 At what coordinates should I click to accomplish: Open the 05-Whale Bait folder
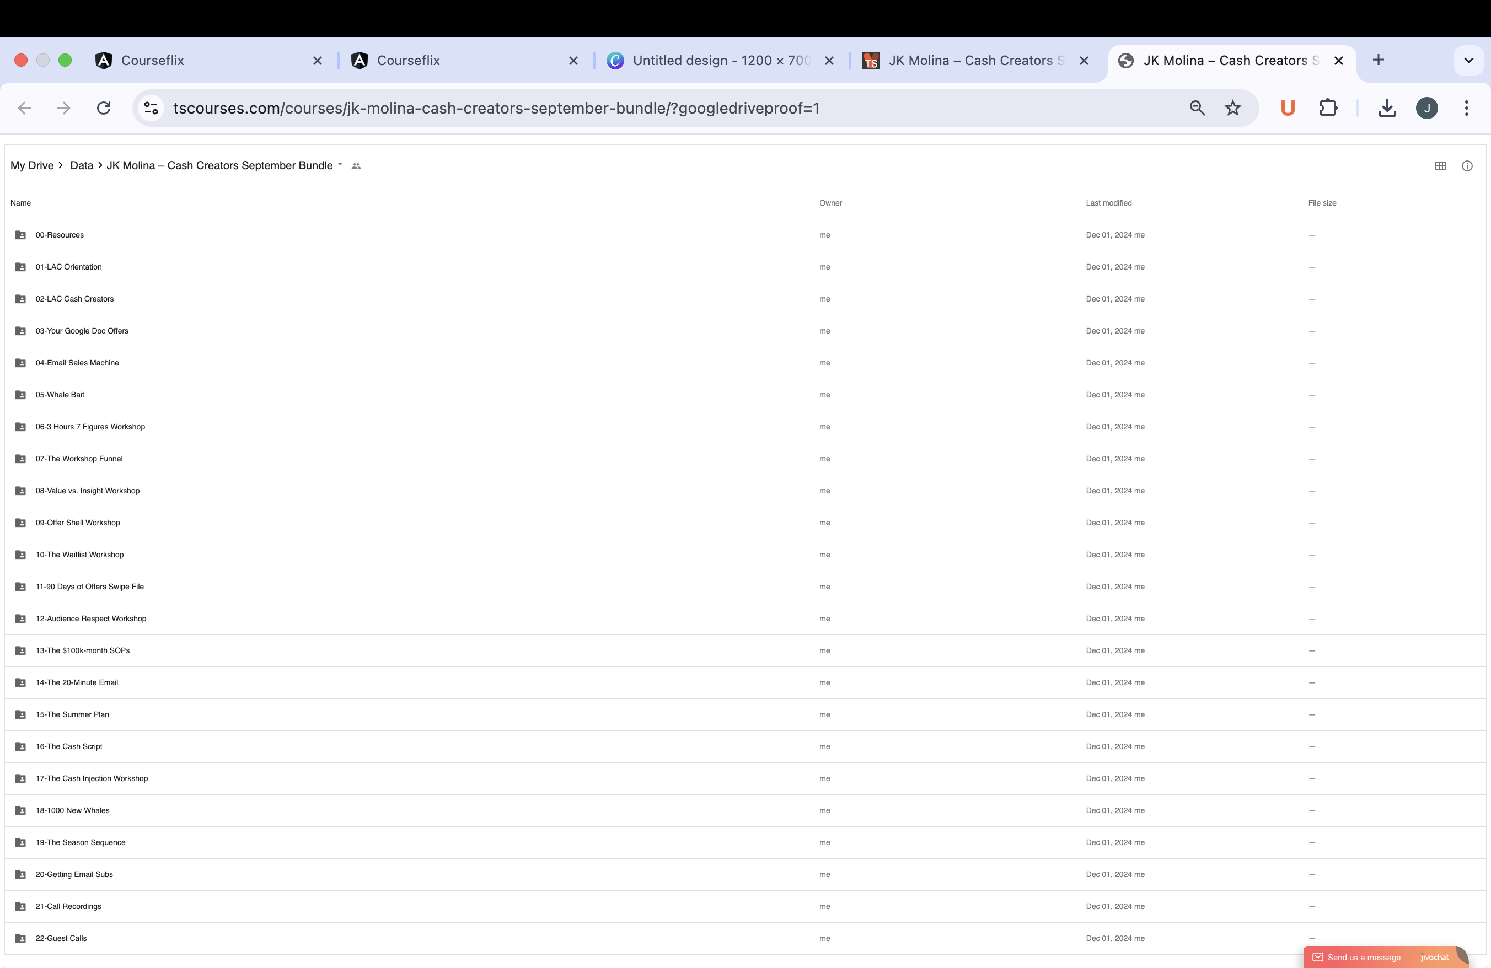(745, 395)
